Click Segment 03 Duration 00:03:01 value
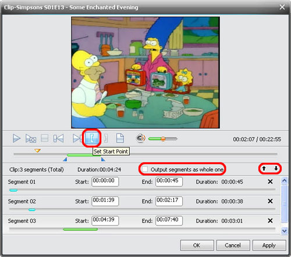Image resolution: width=291 pixels, height=257 pixels. pyautogui.click(x=232, y=221)
